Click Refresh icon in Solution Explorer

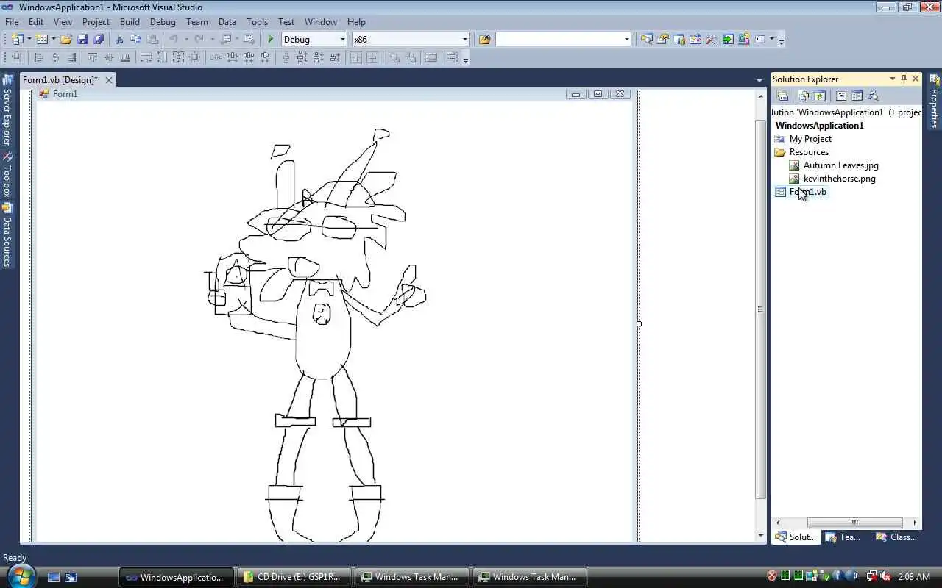pos(820,96)
